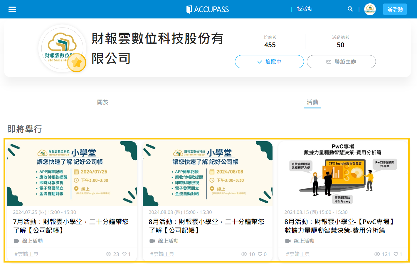Open the 8月活動 公司記帳 event title
The height and width of the screenshot is (264, 417).
pyautogui.click(x=206, y=226)
